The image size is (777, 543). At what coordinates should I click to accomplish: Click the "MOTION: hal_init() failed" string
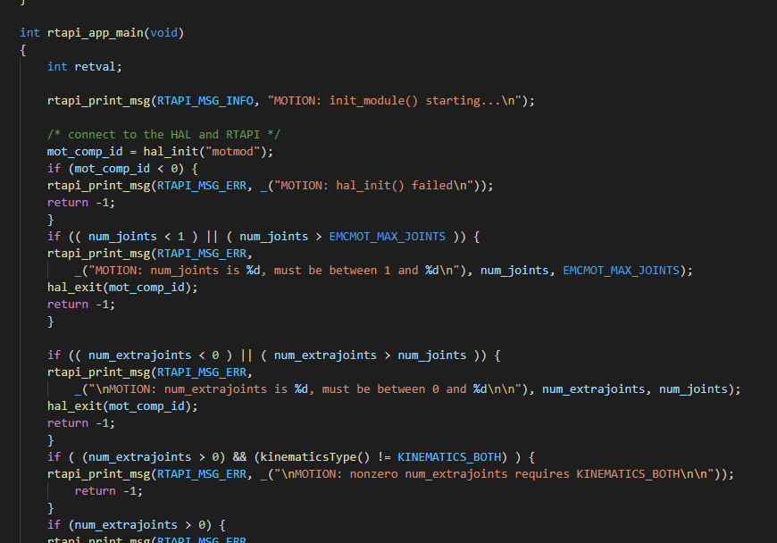(x=373, y=185)
